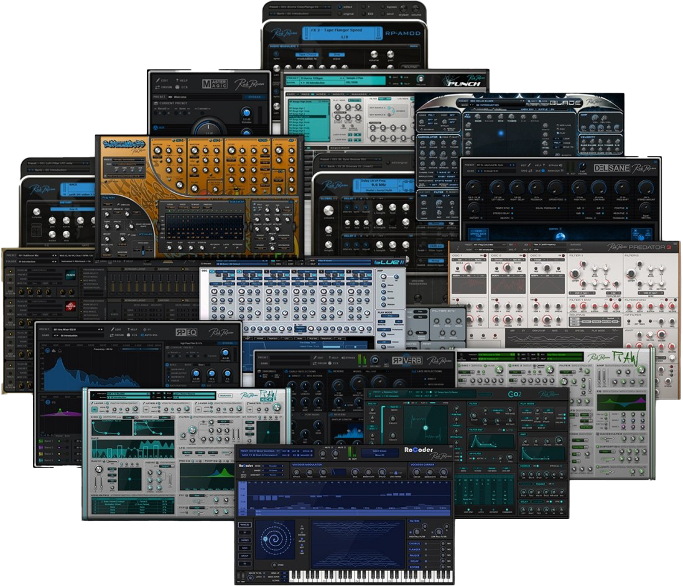
Task: Click the EDIT pencil icon in MasterMagic
Action: (159, 81)
